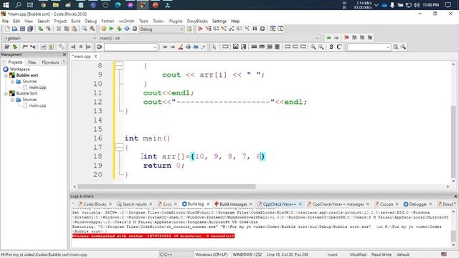Screen dimensions: 459x258
Task: Click line 19 return statement
Action: click(164, 166)
